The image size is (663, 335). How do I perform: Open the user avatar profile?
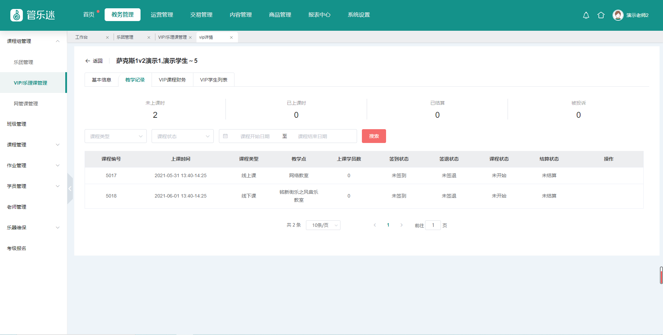tap(618, 15)
